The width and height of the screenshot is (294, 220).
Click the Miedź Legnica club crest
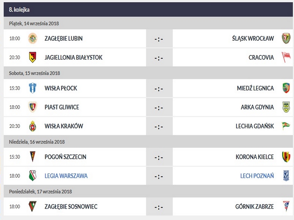coord(286,88)
